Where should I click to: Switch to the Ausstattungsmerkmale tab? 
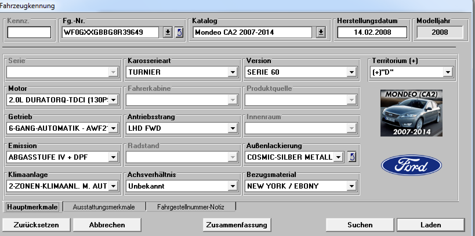(x=104, y=207)
